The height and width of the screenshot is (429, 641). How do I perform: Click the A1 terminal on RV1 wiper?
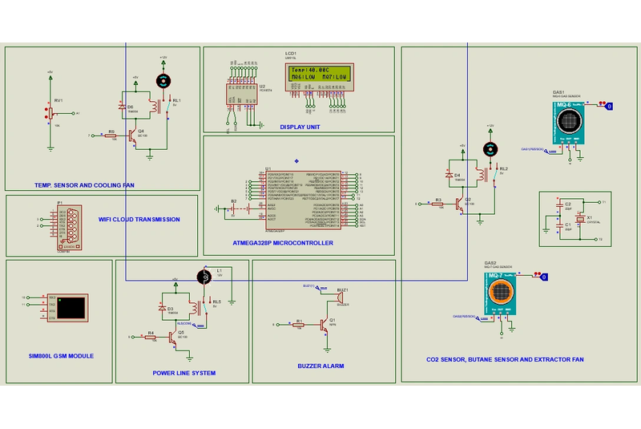coord(74,113)
